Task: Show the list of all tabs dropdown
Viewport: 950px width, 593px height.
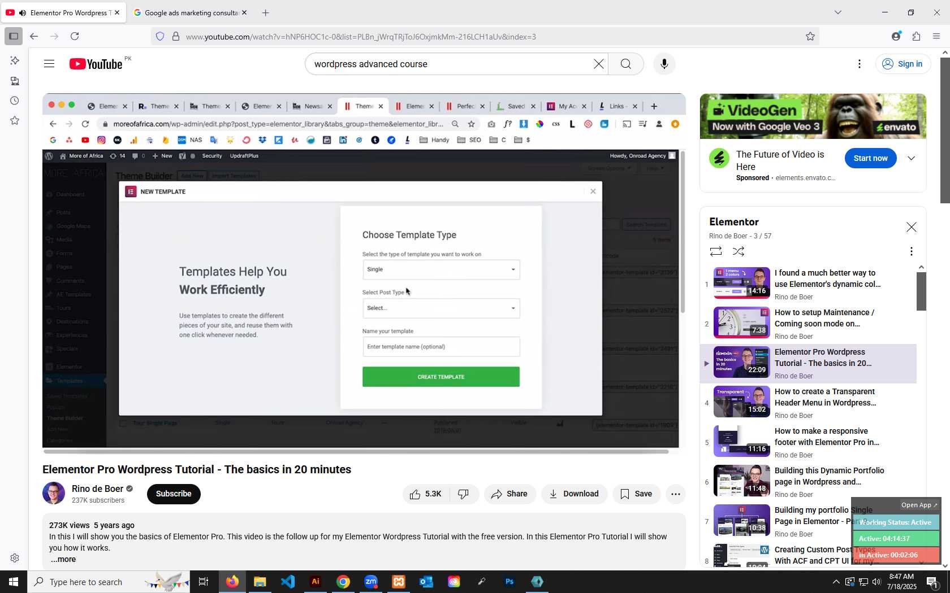Action: tap(838, 12)
